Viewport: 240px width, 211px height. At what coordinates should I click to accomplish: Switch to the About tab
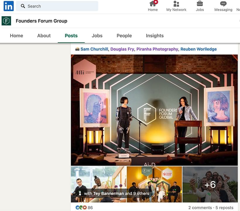pos(44,35)
